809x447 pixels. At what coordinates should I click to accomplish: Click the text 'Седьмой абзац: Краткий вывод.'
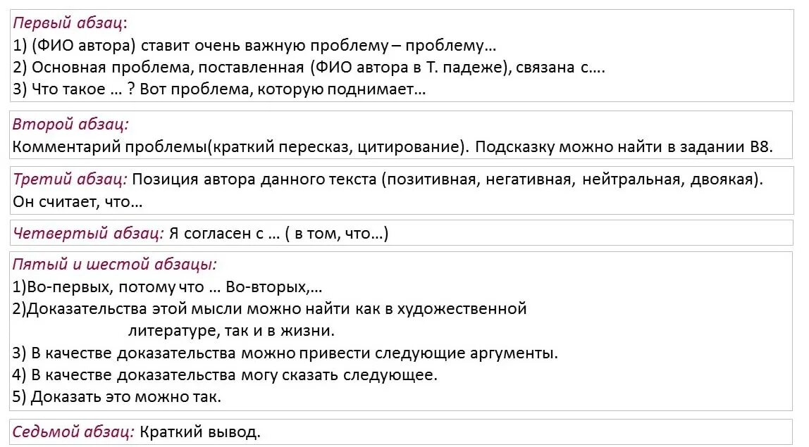[x=137, y=432]
